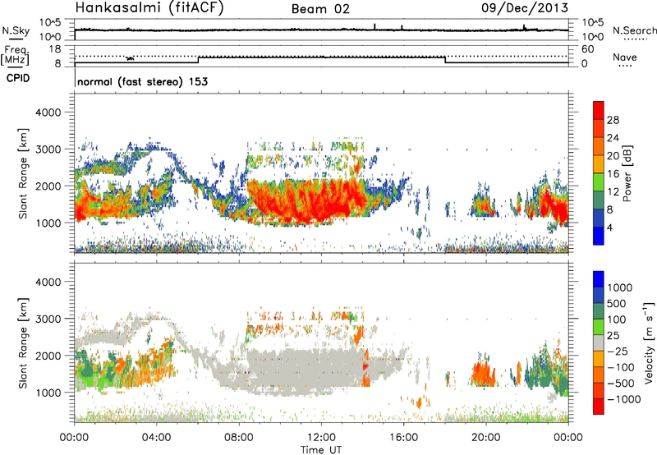Click the "04:00" time axis label
The width and height of the screenshot is (657, 455).
point(156,438)
